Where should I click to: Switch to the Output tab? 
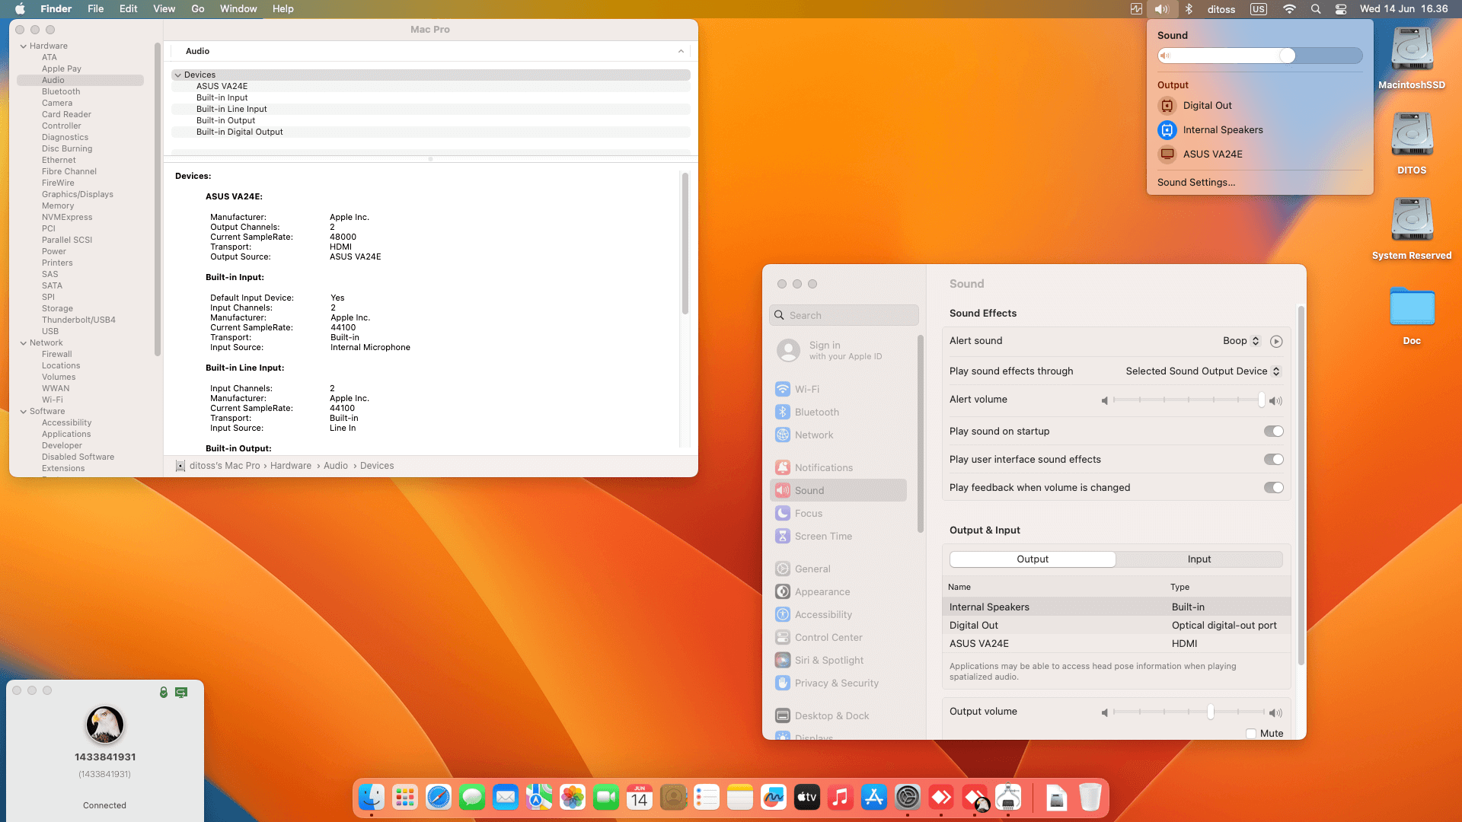tap(1033, 559)
